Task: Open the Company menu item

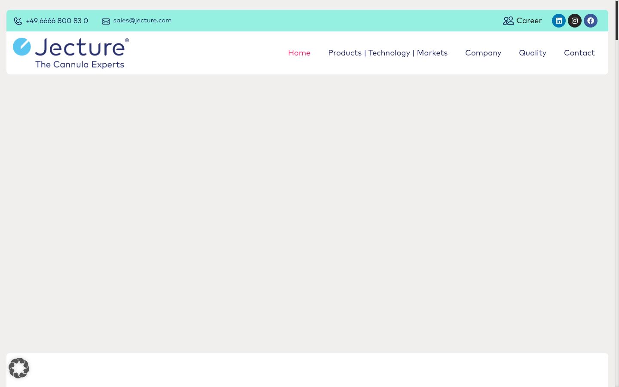Action: [x=483, y=53]
